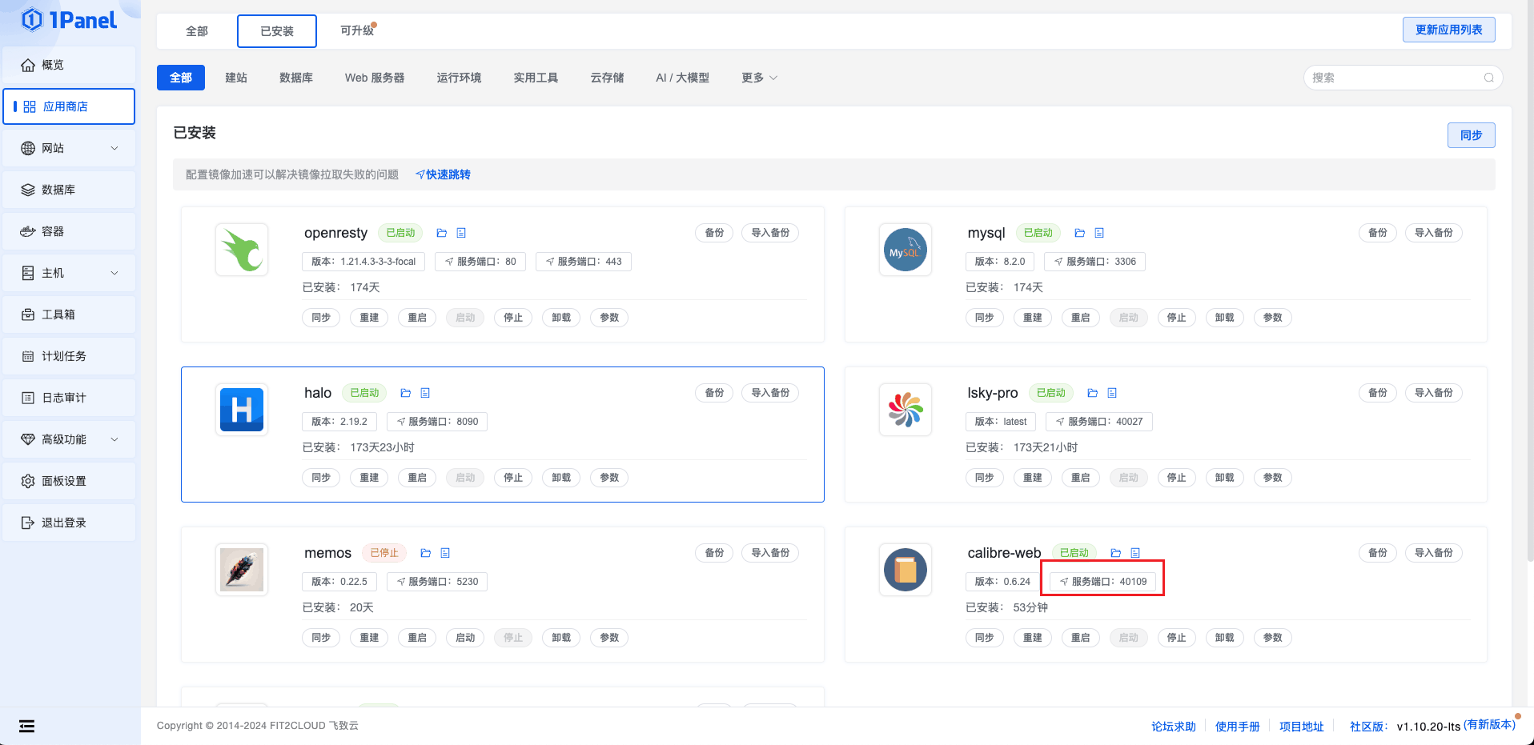Click the 搜索 input field
1534x745 pixels.
click(x=1393, y=78)
